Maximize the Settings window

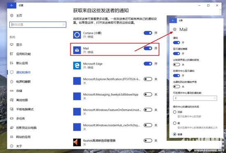(x=208, y=5)
